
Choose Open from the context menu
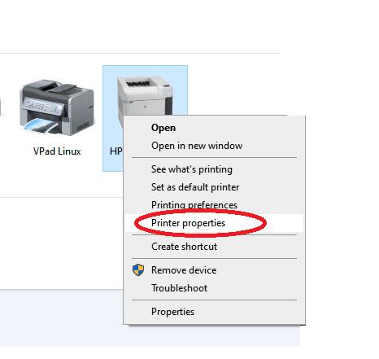(x=163, y=128)
